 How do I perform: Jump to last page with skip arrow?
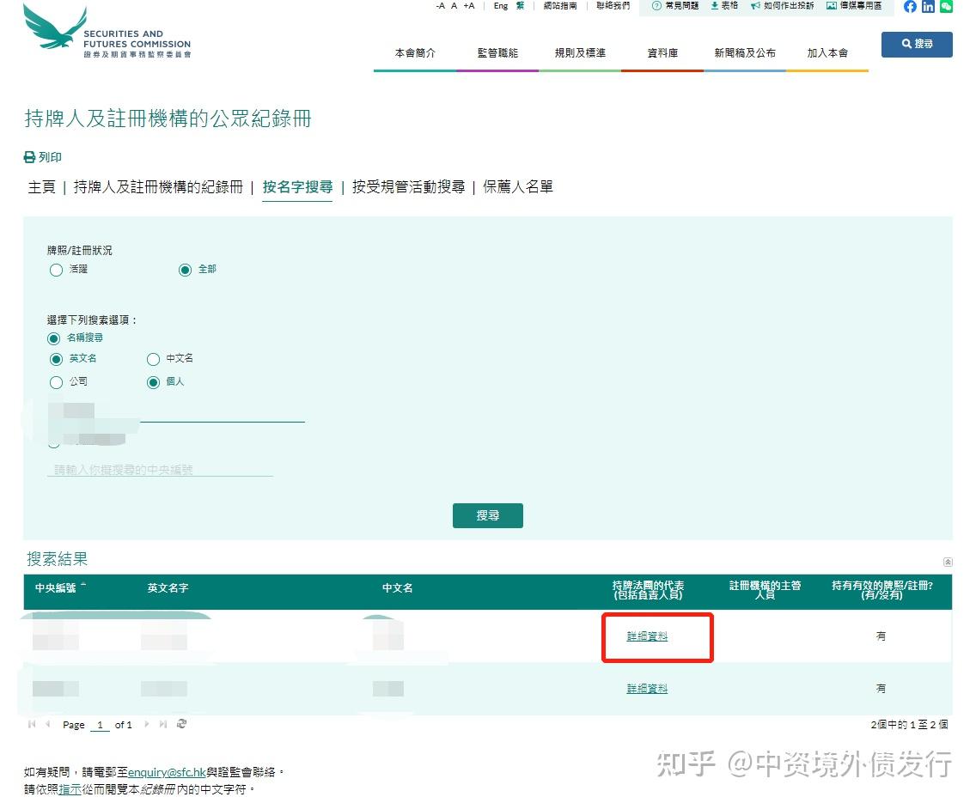click(162, 724)
